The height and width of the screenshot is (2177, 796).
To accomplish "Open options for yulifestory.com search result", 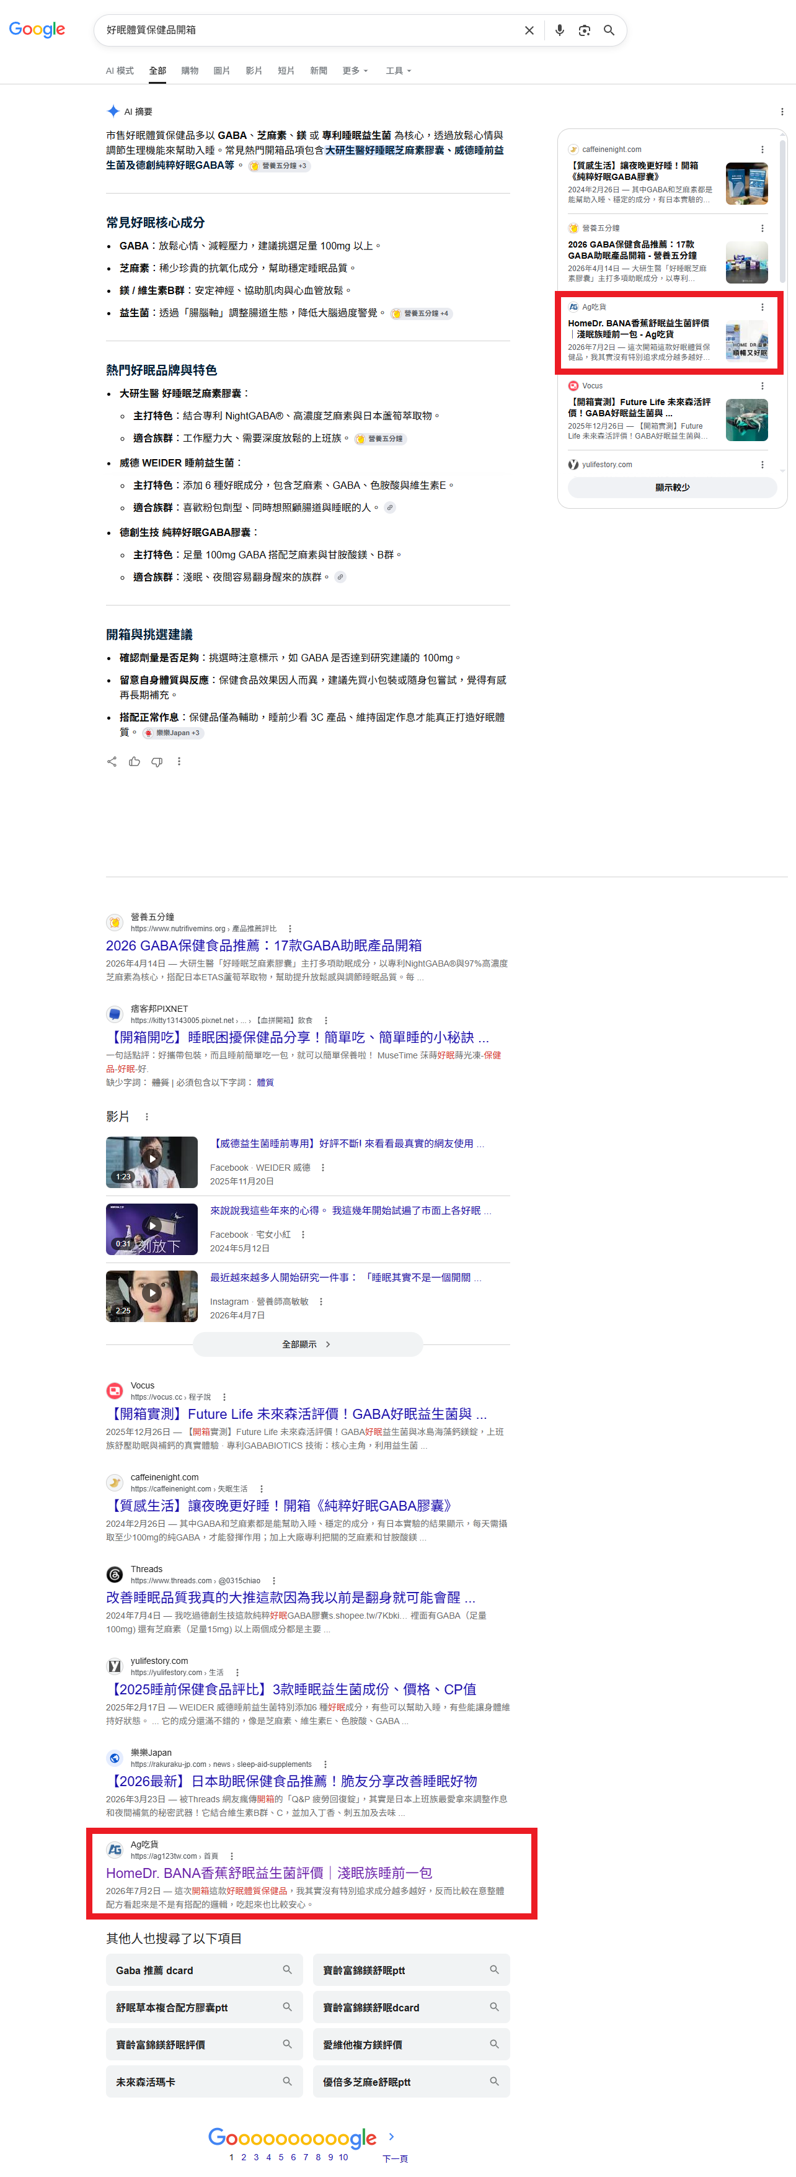I will point(237,1673).
